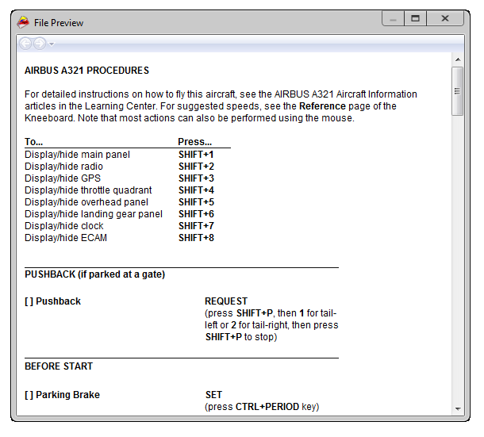This screenshot has height=437, width=484.
Task: Click the SHIFT+6 shortcut text
Action: coord(196,214)
